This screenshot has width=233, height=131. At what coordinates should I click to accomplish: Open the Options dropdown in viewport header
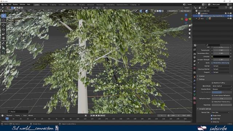tap(187, 8)
